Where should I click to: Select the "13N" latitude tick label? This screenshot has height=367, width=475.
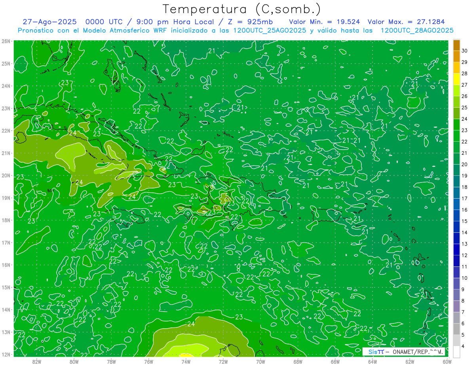click(6, 332)
